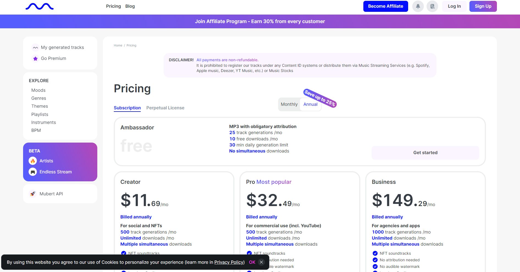Click the Sign Up button
This screenshot has height=272, width=520.
pyautogui.click(x=483, y=6)
